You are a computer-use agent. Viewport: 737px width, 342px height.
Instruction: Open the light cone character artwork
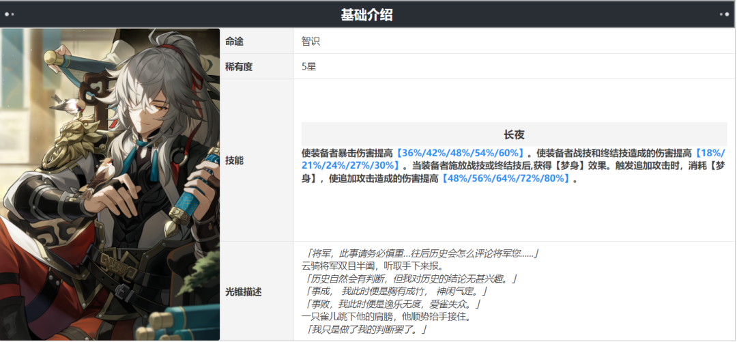(110, 184)
